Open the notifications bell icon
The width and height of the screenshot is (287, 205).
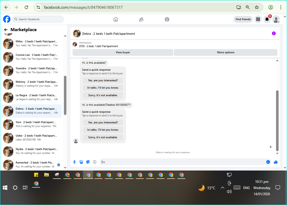(x=267, y=19)
